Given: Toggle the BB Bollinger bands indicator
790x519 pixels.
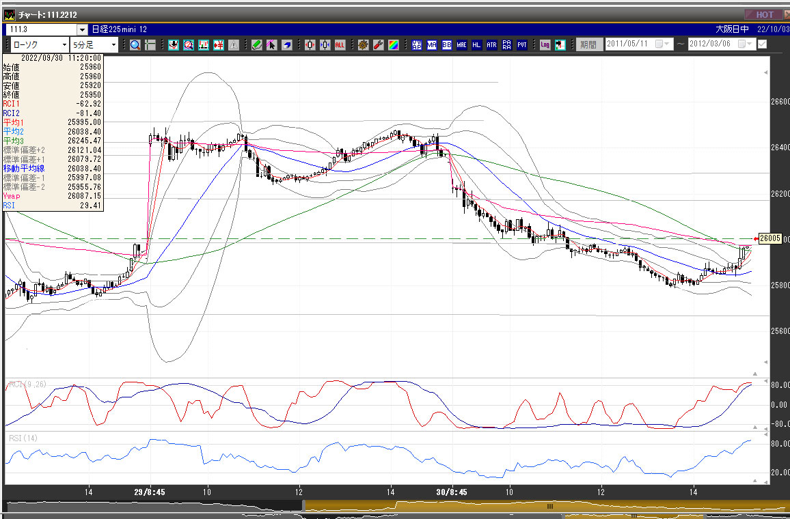Looking at the screenshot, I should coord(446,45).
